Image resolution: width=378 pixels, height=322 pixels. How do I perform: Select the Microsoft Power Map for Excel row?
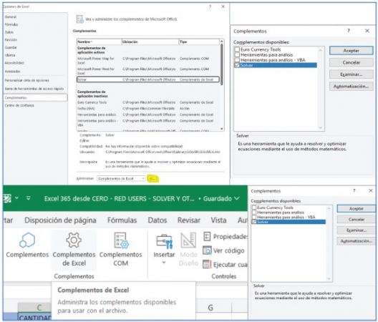pyautogui.click(x=148, y=61)
